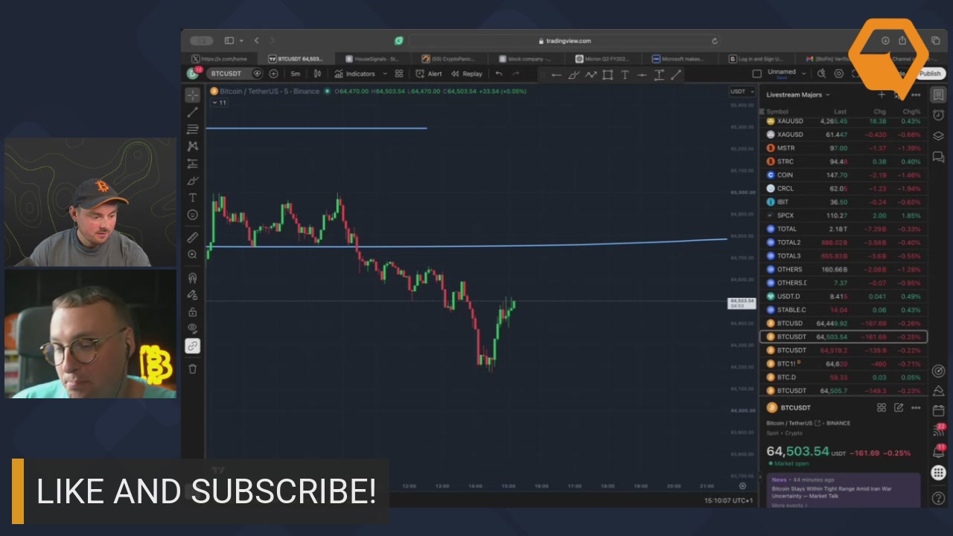Toggle stay in drawing mode
This screenshot has width=953, height=536.
click(193, 295)
